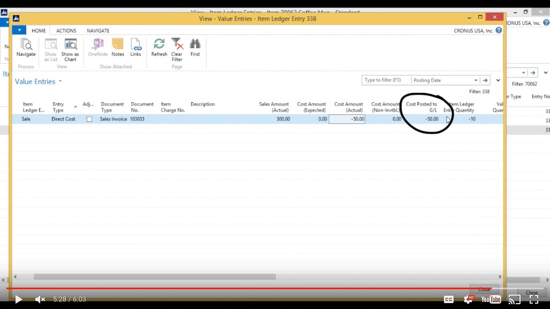The image size is (550, 309).
Task: Select the -10 quantity cell
Action: 472,119
